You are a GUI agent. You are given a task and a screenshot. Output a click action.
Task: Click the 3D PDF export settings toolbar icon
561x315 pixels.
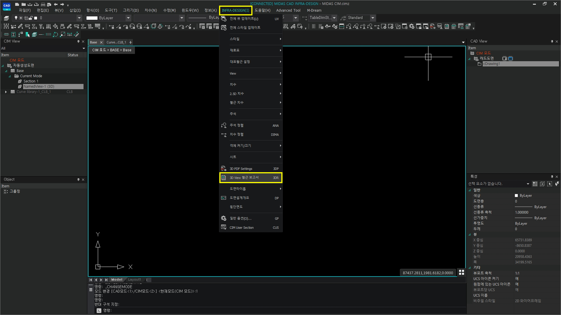433,26
